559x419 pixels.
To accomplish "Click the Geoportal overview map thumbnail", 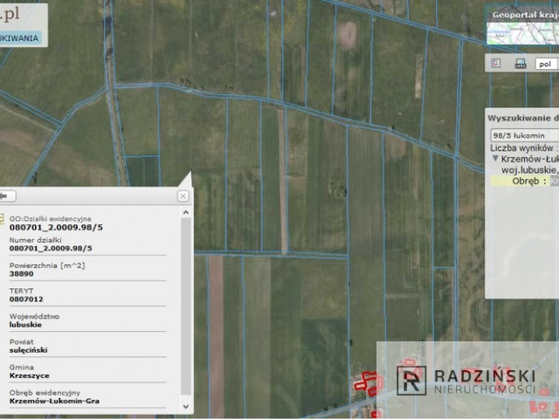I will (522, 33).
